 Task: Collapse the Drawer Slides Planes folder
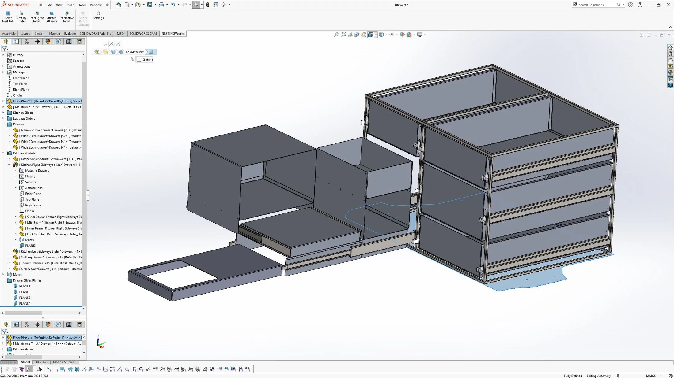point(3,280)
